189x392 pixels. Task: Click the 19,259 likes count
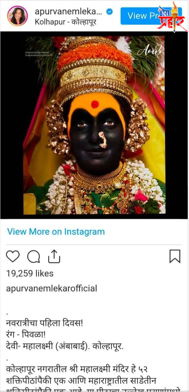tap(29, 273)
